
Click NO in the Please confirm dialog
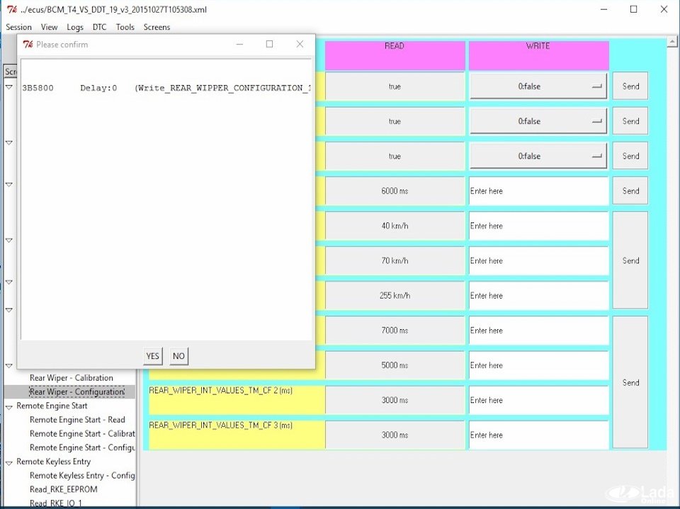pos(178,356)
